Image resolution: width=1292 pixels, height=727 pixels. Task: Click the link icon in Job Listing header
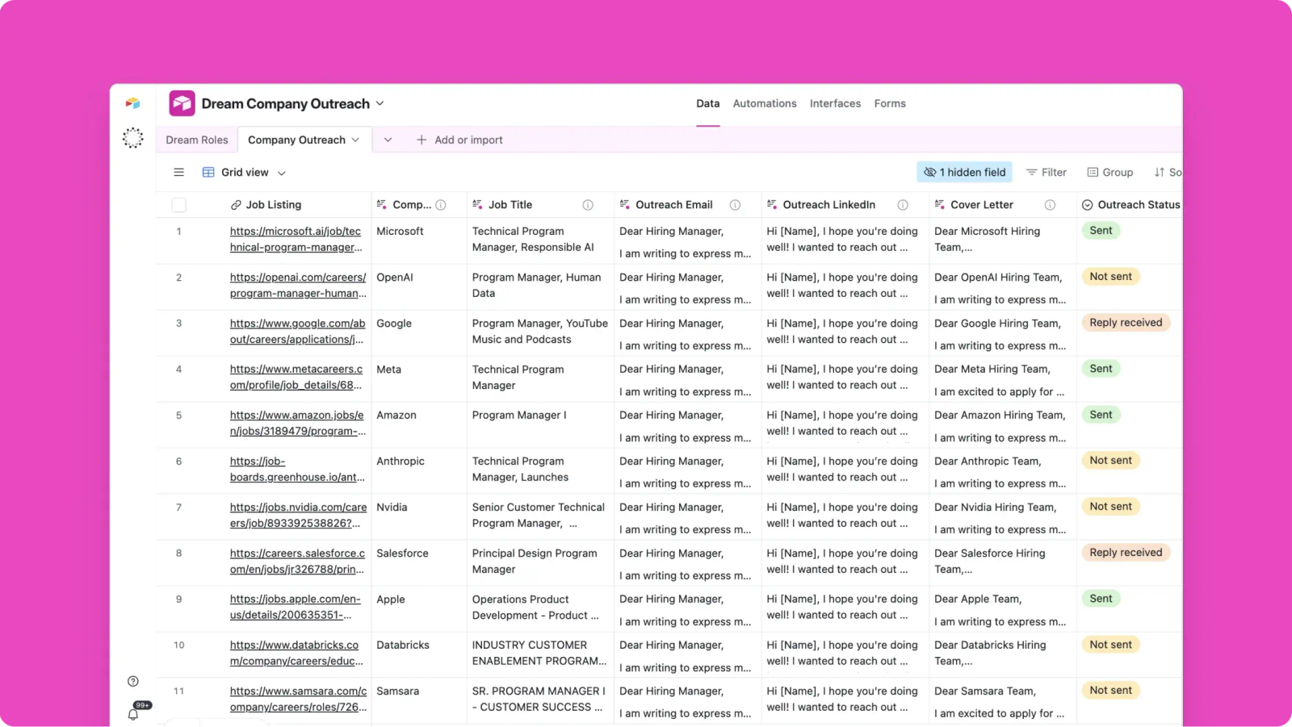(236, 205)
